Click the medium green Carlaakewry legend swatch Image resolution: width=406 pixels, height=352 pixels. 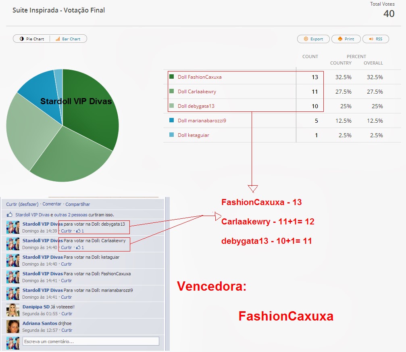pos(171,91)
